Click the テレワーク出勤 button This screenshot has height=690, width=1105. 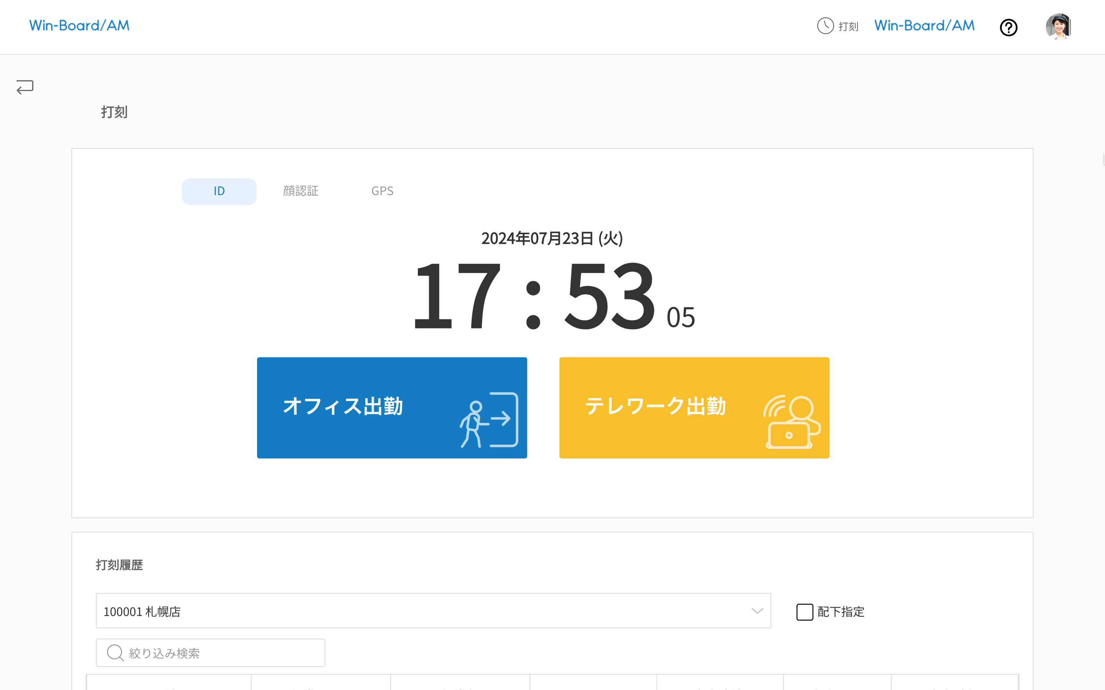694,407
